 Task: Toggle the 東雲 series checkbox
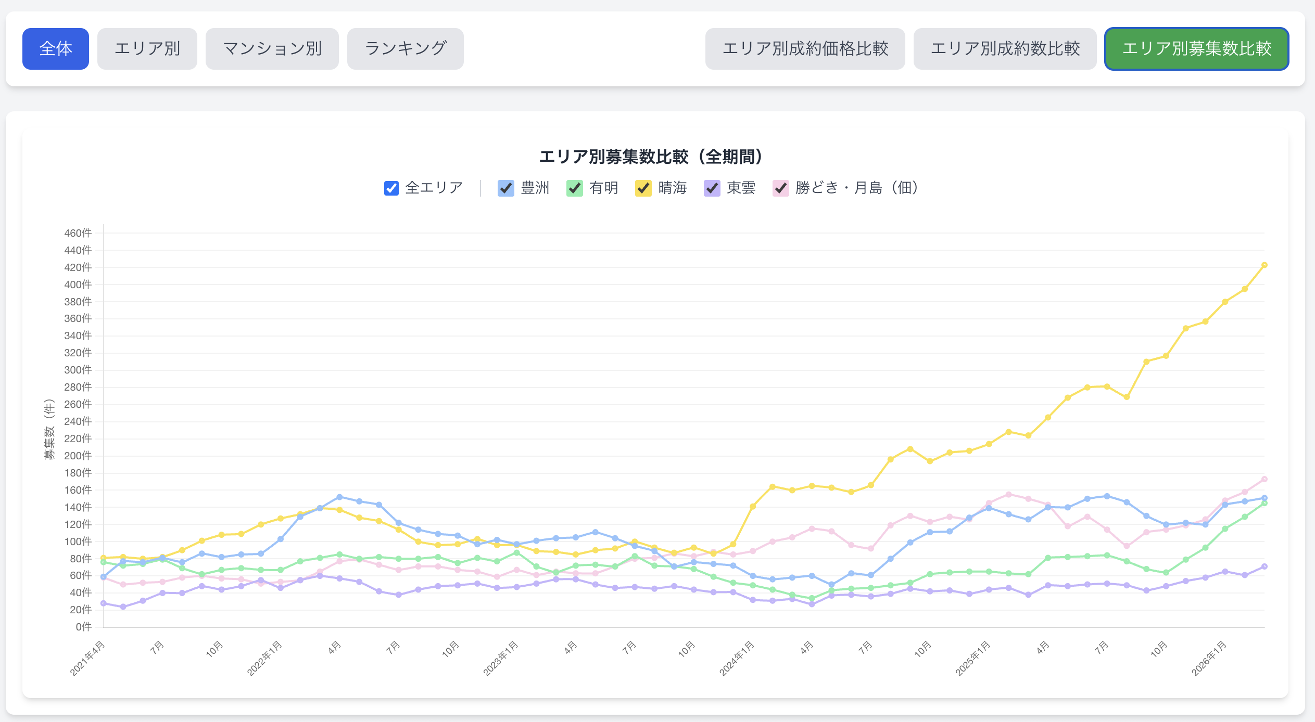(x=712, y=188)
